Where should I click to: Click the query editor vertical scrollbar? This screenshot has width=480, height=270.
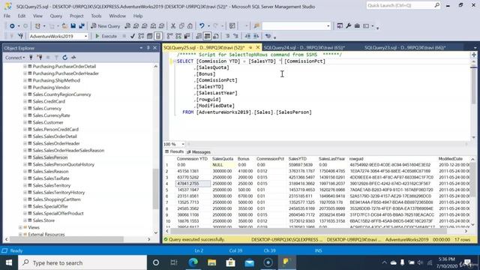[473, 99]
